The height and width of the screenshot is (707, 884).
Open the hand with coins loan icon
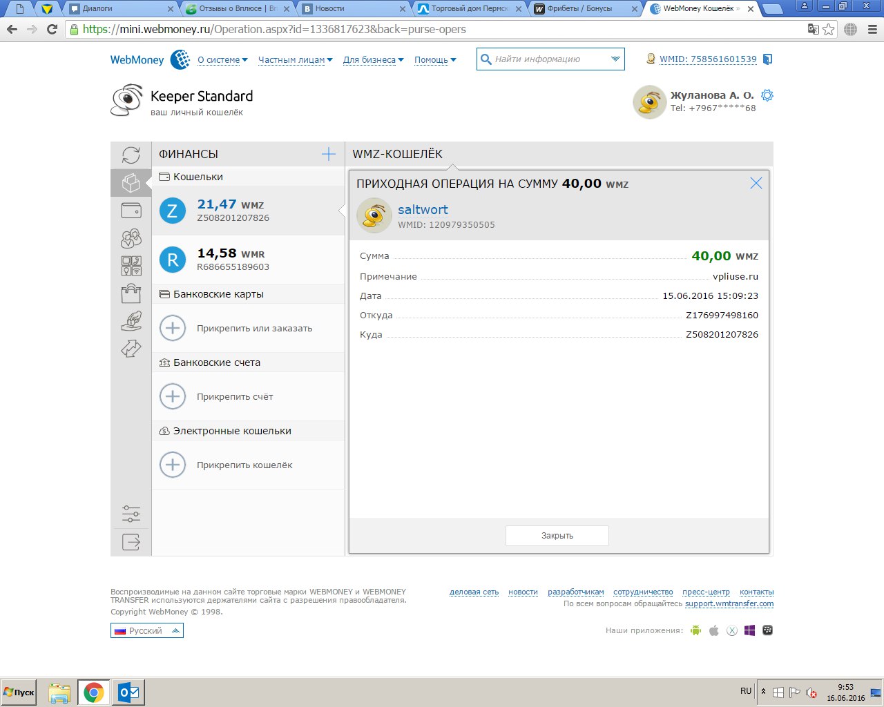[x=131, y=321]
